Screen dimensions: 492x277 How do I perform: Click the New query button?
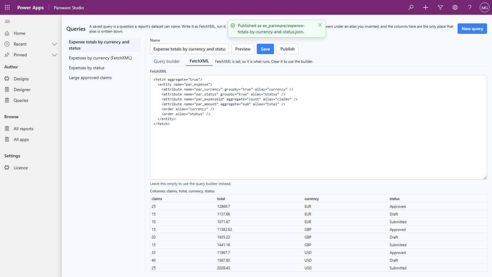[472, 29]
